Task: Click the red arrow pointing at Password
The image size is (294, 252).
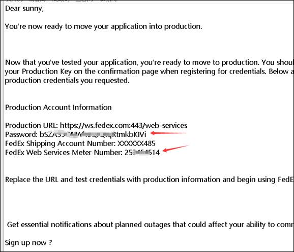Action: click(x=168, y=133)
